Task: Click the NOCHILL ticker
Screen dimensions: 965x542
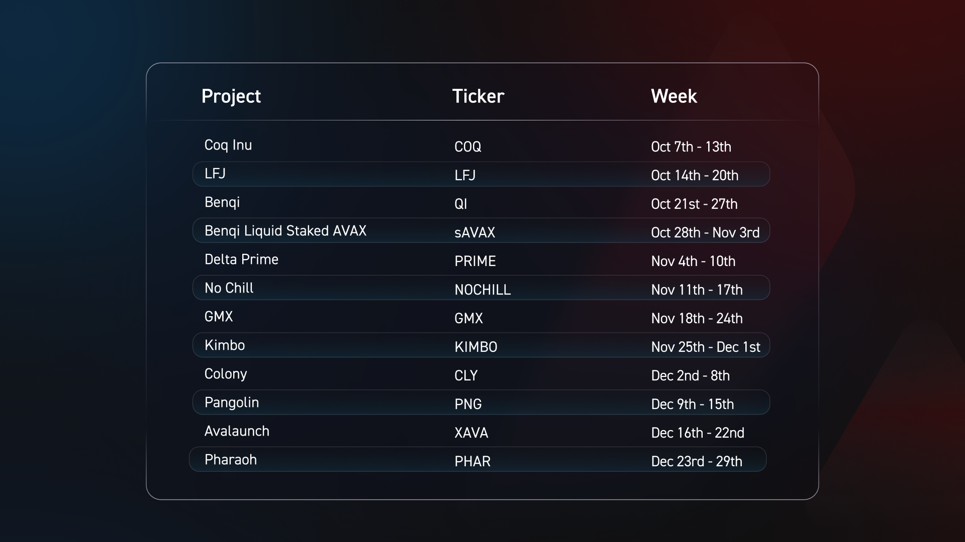Action: click(482, 290)
